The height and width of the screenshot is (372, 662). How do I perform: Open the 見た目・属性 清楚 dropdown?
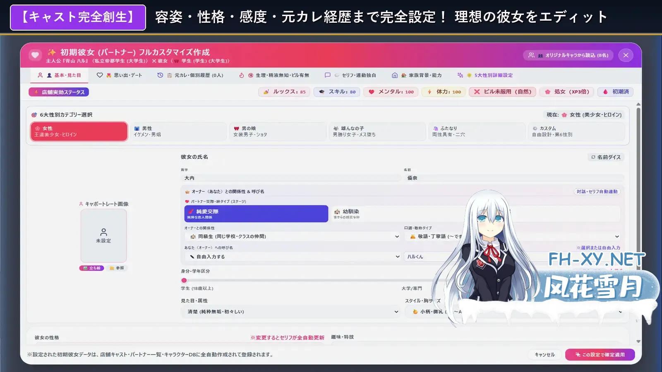point(290,312)
